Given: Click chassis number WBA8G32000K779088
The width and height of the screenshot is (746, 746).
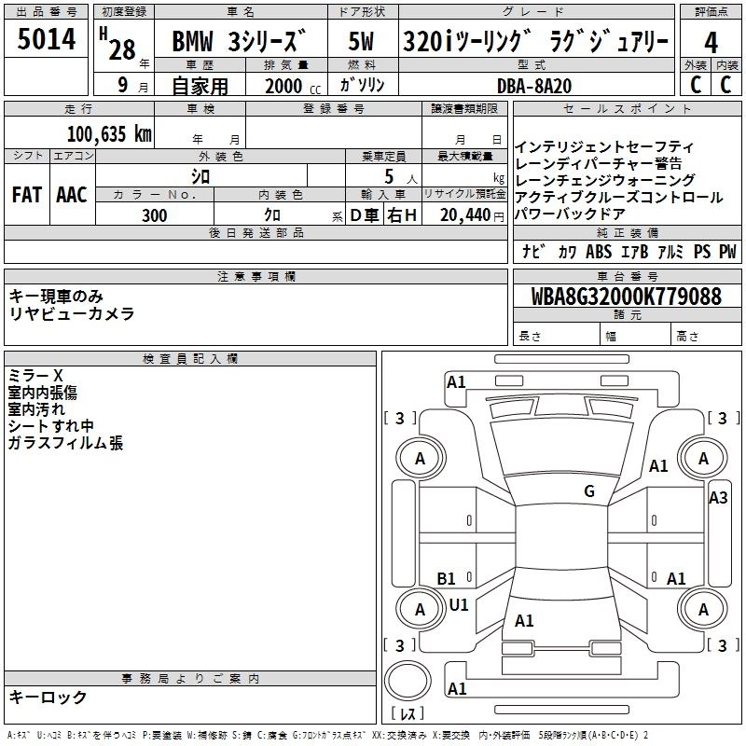Looking at the screenshot, I should click(626, 297).
